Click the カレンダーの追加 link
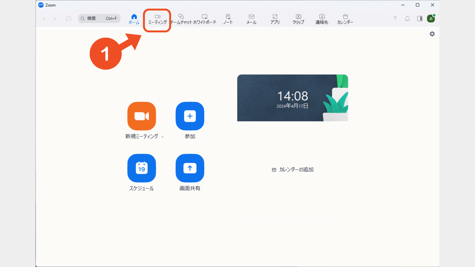This screenshot has width=475, height=267. pos(293,170)
